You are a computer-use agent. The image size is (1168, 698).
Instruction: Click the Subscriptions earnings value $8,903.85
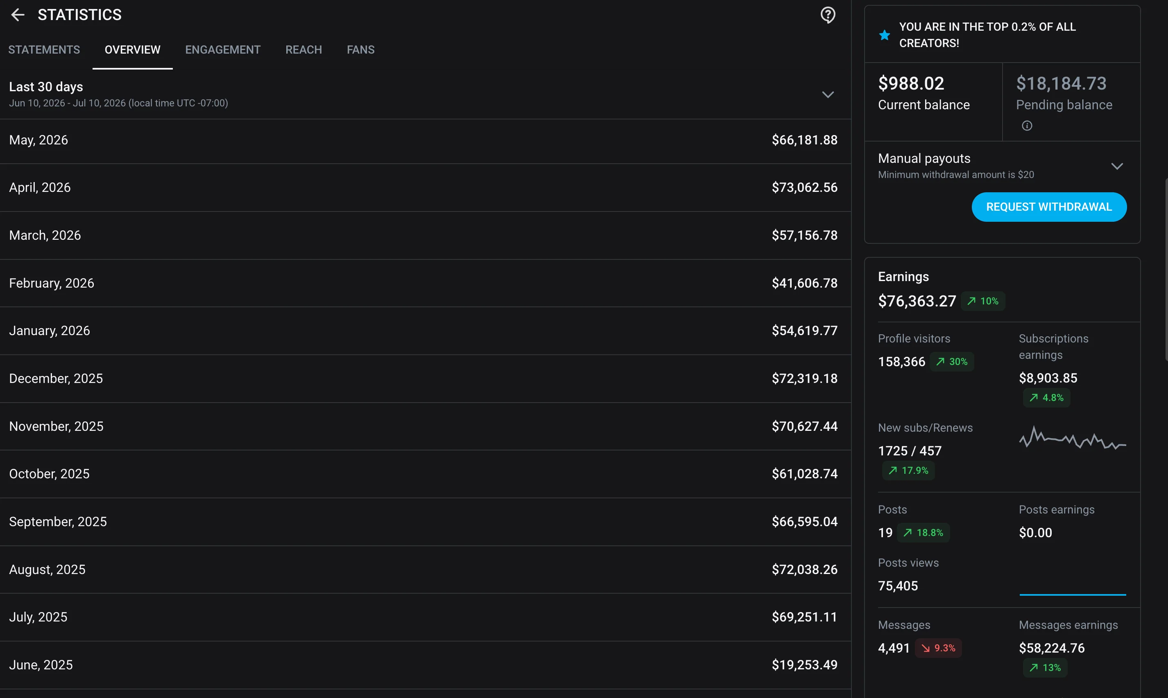1048,378
